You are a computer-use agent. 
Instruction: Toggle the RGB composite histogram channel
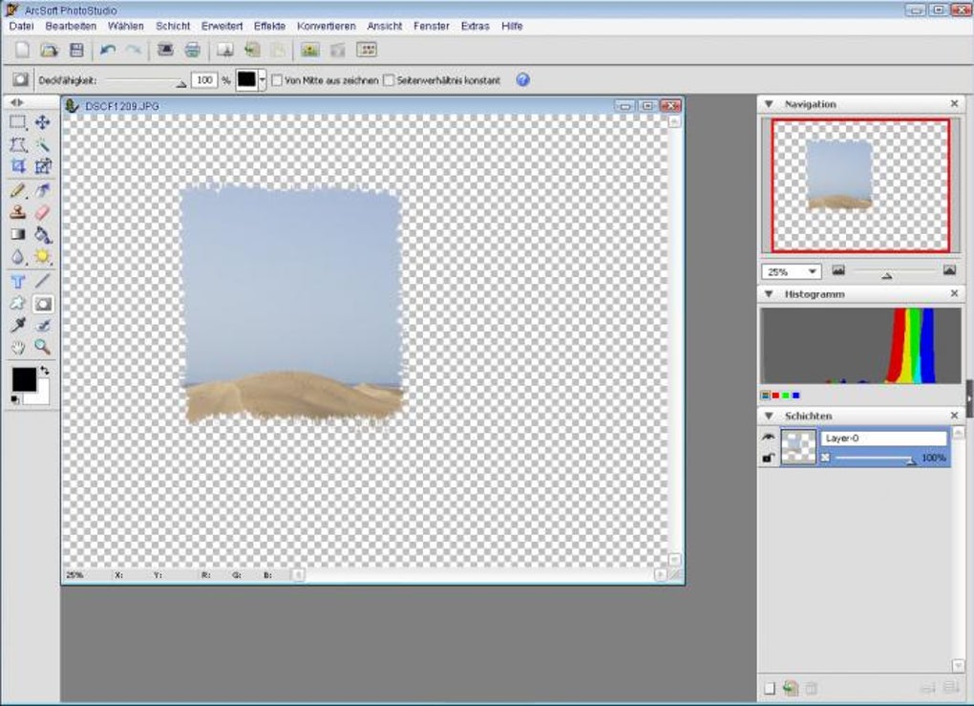click(x=766, y=396)
